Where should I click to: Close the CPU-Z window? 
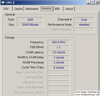[x=97, y=3]
